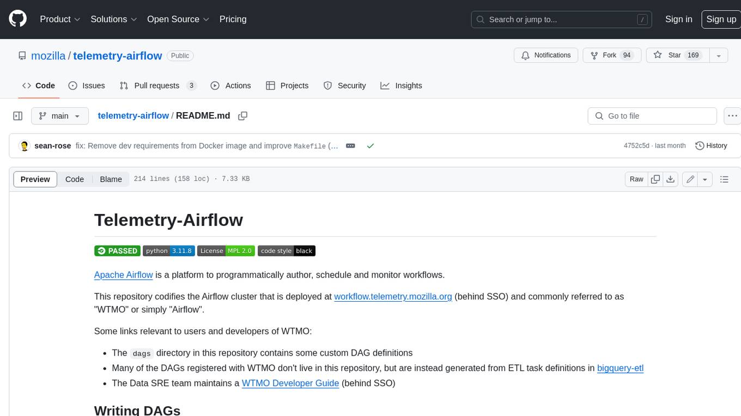741x416 pixels.
Task: Select the Preview view
Action: point(35,179)
